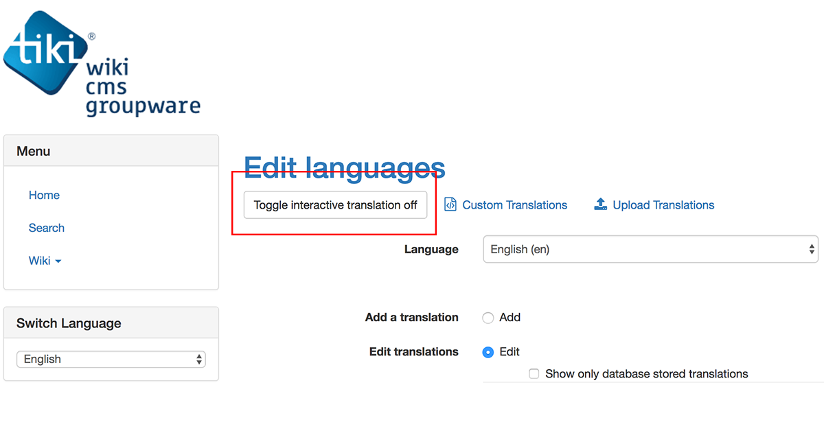Go to Home in the Menu
Image resolution: width=824 pixels, height=422 pixels.
point(44,196)
